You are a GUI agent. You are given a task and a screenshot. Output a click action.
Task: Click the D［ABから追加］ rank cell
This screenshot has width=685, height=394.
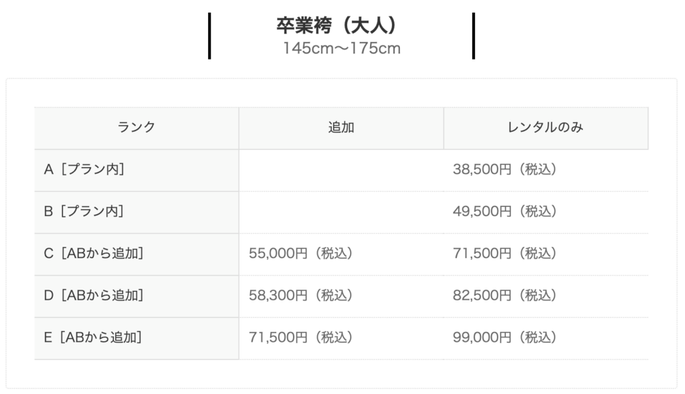pyautogui.click(x=94, y=295)
